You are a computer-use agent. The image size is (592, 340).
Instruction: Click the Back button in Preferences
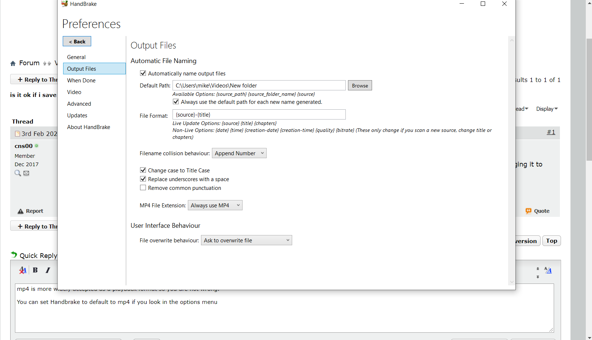pyautogui.click(x=77, y=41)
